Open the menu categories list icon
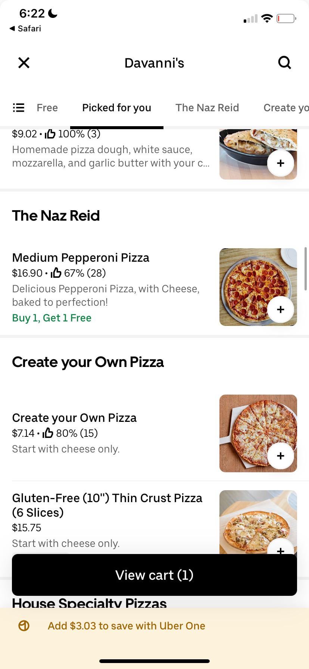 tap(19, 108)
